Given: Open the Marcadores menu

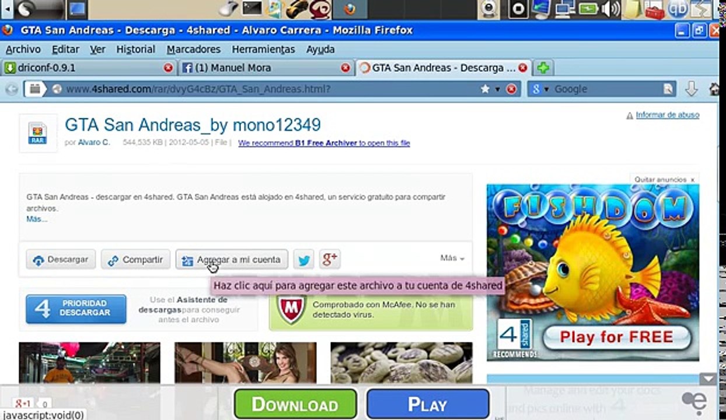Looking at the screenshot, I should (193, 50).
